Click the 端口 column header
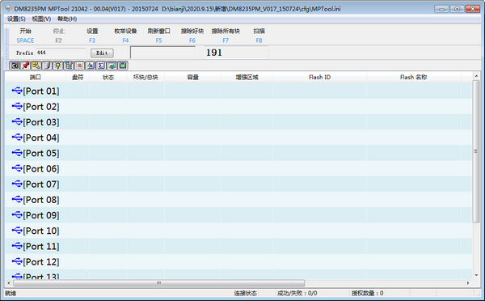This screenshot has height=301, width=485. coord(36,77)
